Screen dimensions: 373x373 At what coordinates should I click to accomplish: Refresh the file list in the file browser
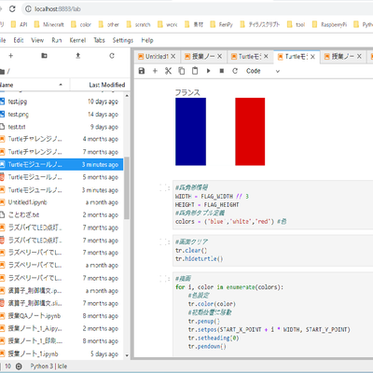coord(112,56)
